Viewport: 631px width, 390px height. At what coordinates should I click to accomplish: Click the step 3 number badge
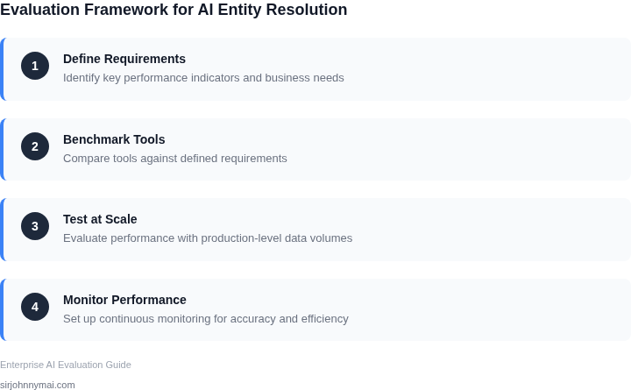pyautogui.click(x=35, y=226)
